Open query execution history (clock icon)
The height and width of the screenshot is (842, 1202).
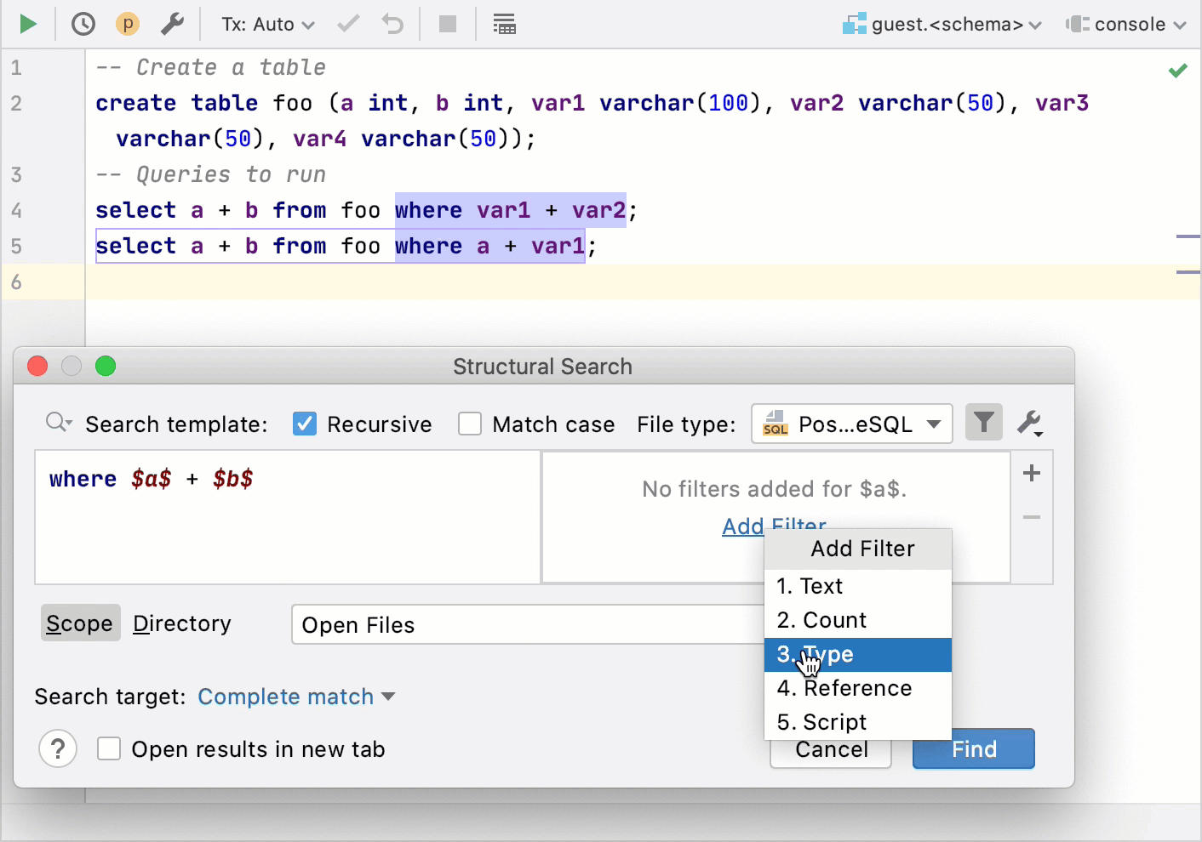tap(83, 23)
